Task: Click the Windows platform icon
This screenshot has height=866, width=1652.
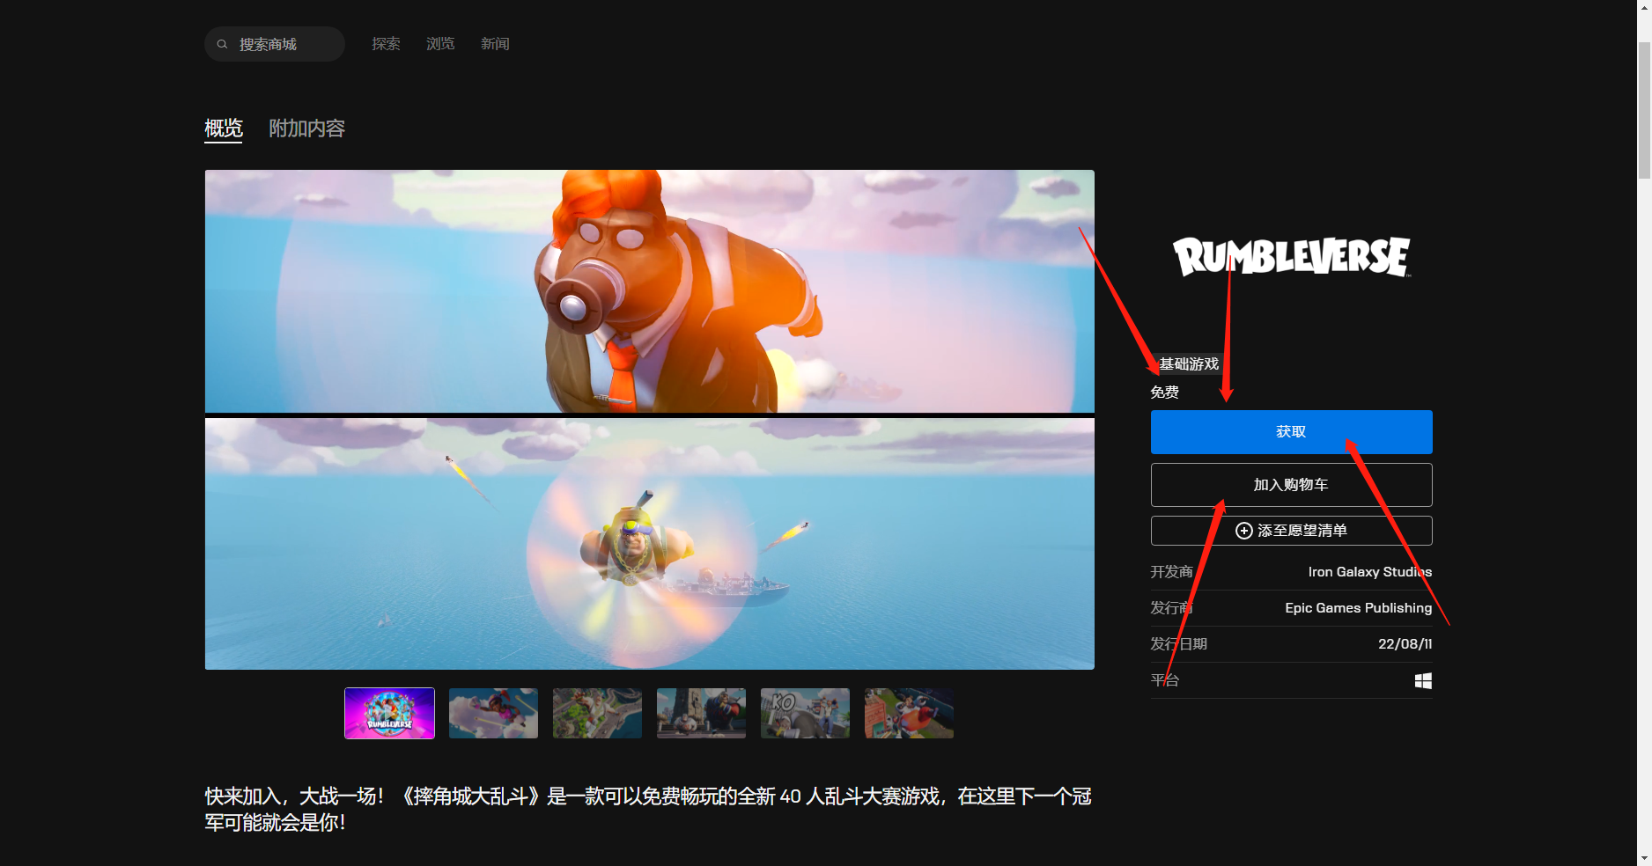Action: pyautogui.click(x=1423, y=681)
